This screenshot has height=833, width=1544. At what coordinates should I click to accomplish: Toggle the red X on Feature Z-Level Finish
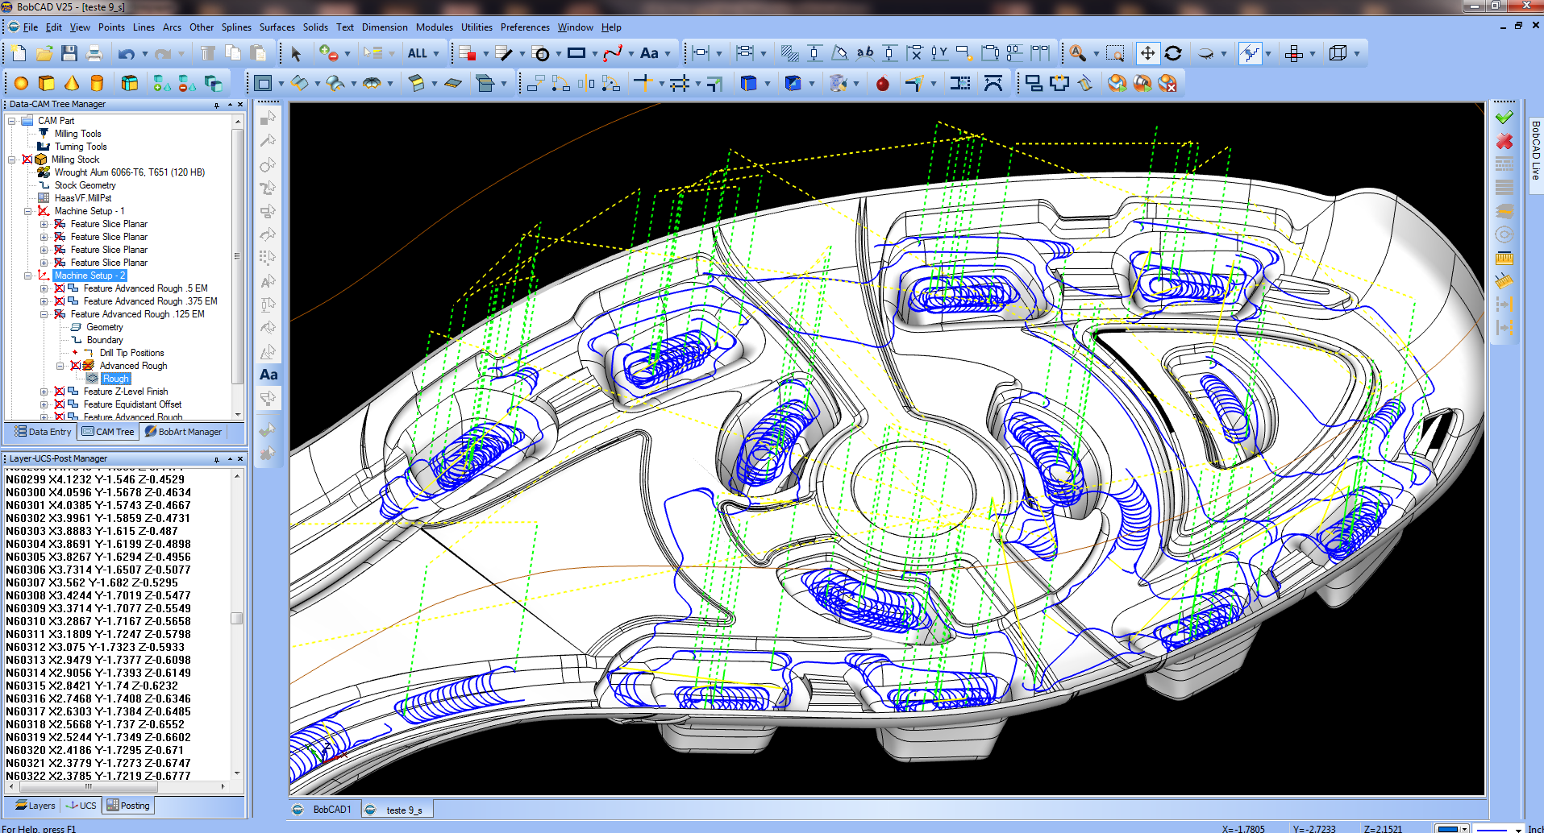[x=59, y=392]
